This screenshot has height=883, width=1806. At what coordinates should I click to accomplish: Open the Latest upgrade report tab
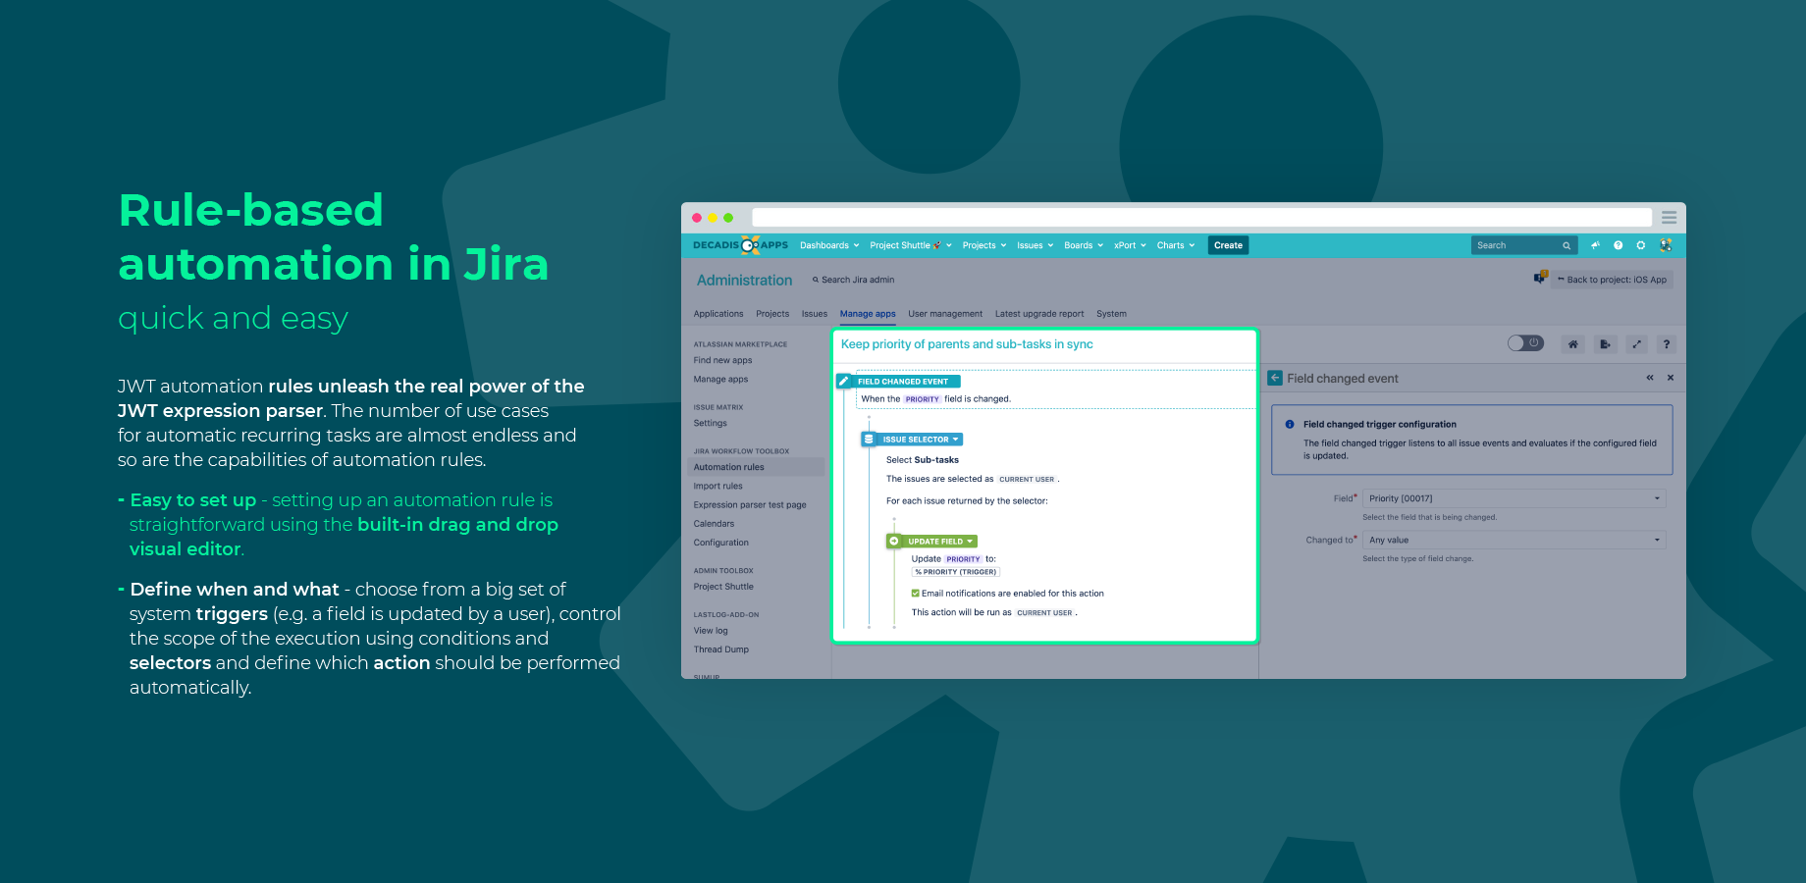1039,314
